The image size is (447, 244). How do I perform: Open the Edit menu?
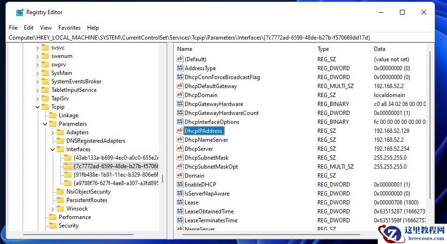[x=29, y=28]
